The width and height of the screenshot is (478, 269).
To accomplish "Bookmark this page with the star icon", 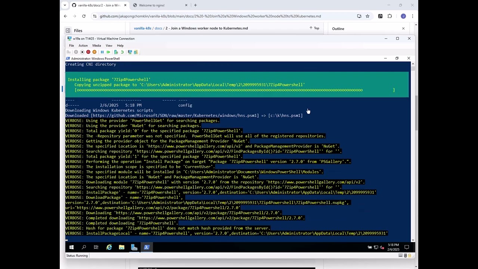I will point(367,16).
